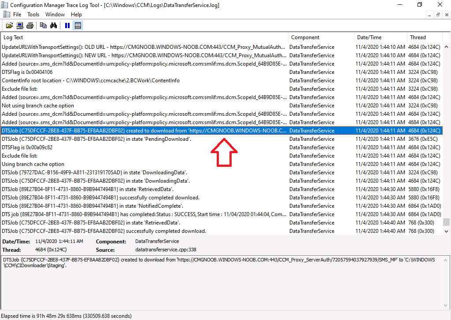Toggle the Show/Hide Details pane button
Image resolution: width=451 pixels, height=320 pixels.
pos(78,26)
